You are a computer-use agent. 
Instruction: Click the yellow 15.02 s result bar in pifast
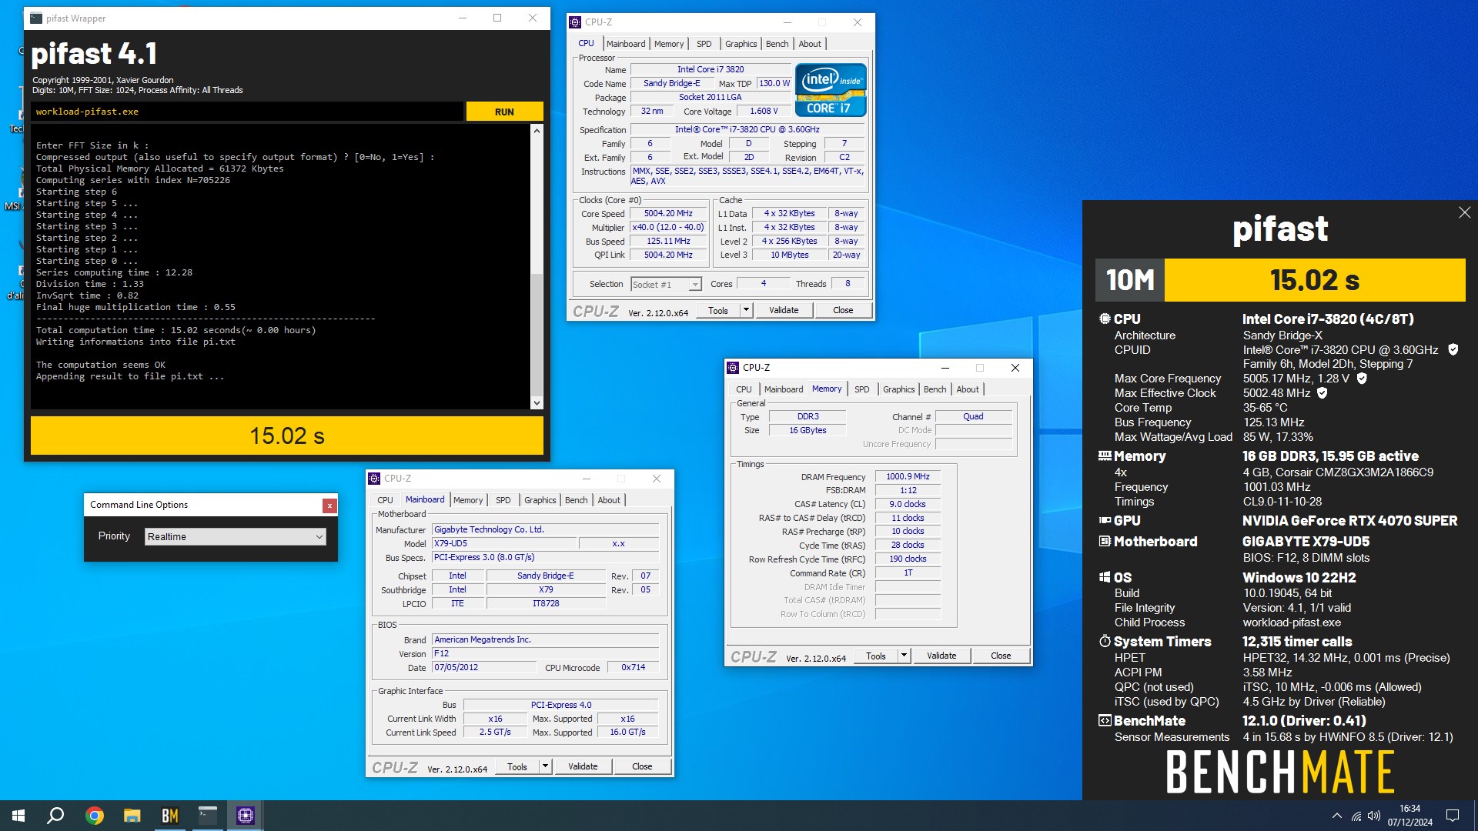tap(287, 436)
